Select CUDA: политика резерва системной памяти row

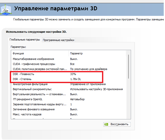pyautogui.click(x=69, y=69)
